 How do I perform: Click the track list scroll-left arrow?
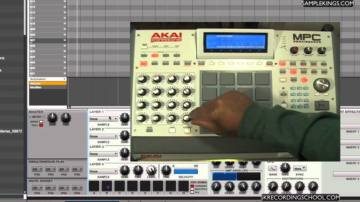[68, 107]
